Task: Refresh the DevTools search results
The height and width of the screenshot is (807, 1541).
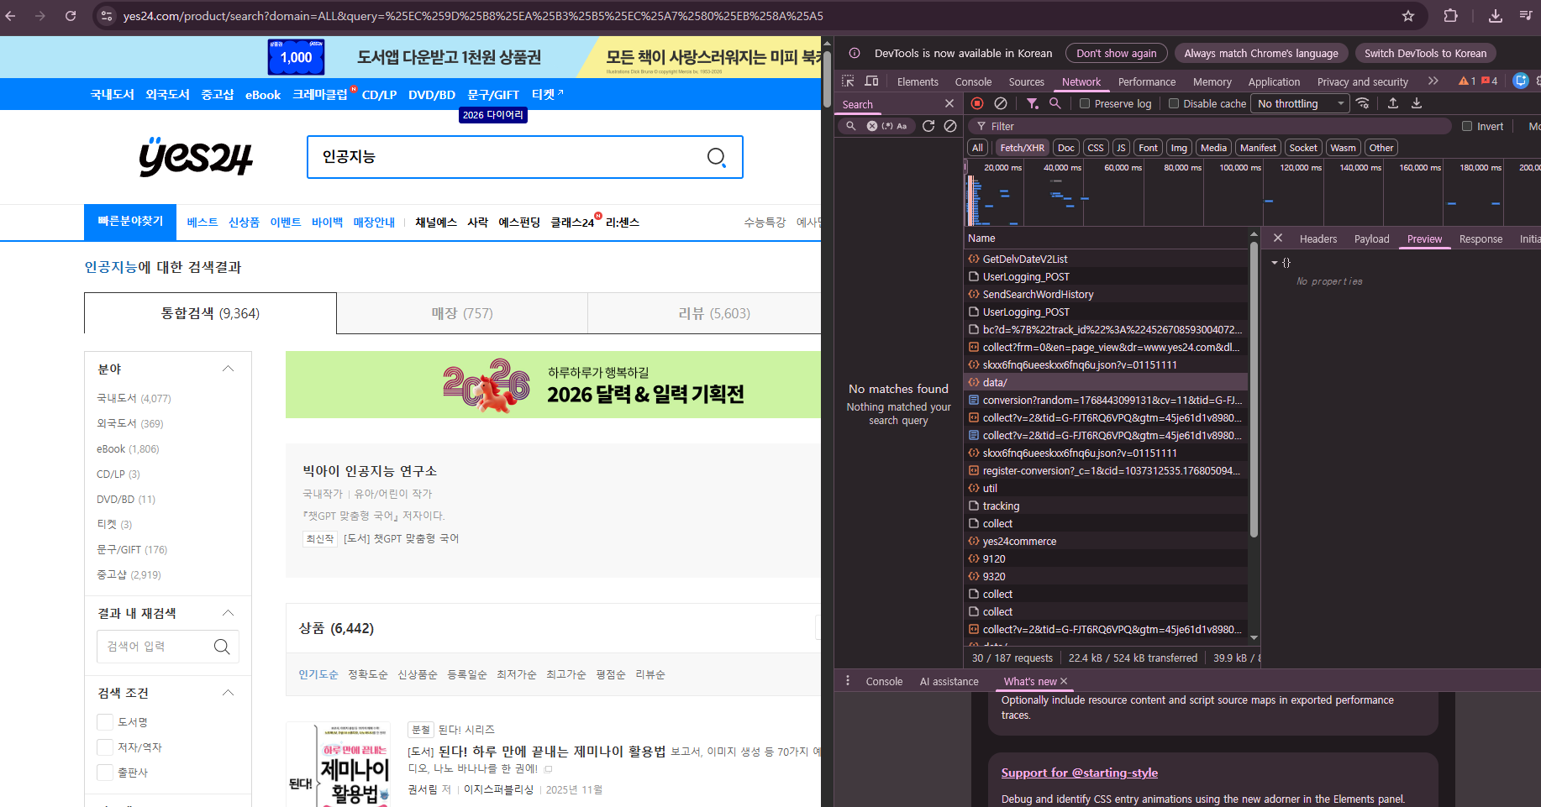Action: [928, 126]
